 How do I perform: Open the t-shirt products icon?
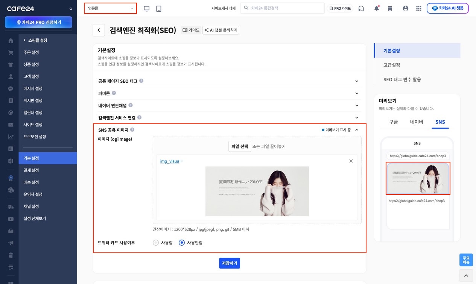(x=11, y=65)
